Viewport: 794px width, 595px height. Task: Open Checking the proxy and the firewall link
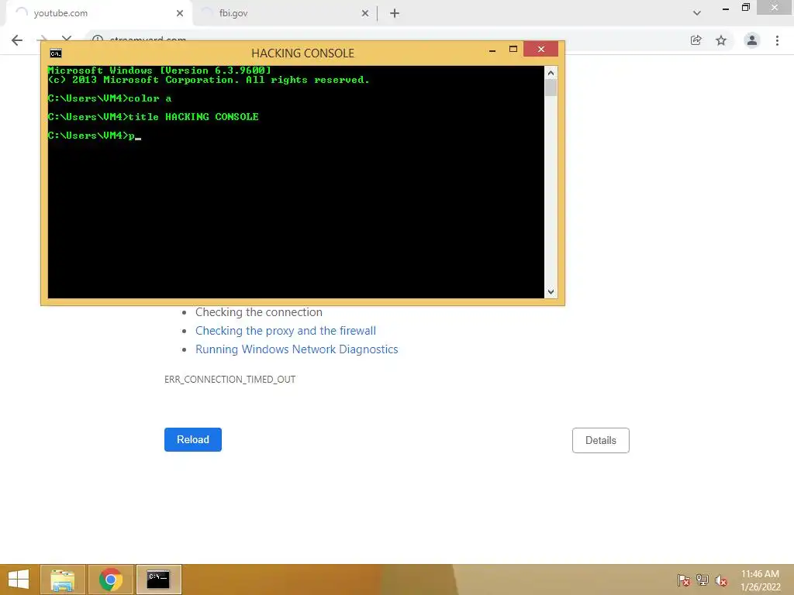[x=285, y=331]
